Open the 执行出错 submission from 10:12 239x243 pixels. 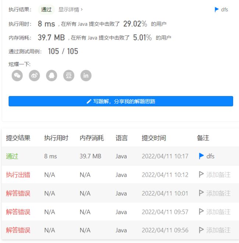click(18, 175)
